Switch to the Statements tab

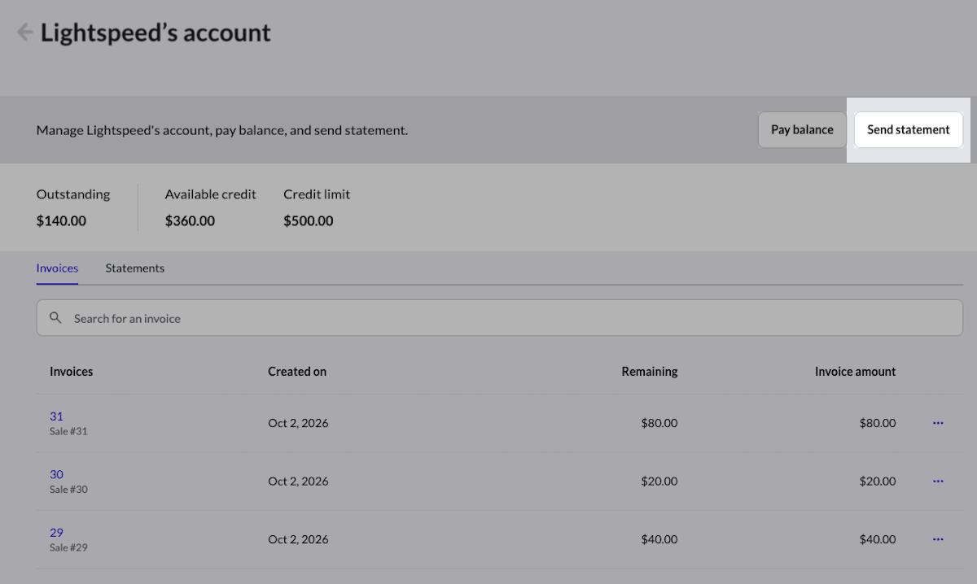(135, 268)
